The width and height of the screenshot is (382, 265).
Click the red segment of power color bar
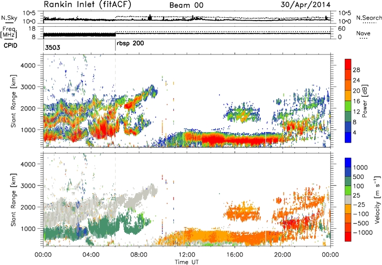(348, 65)
